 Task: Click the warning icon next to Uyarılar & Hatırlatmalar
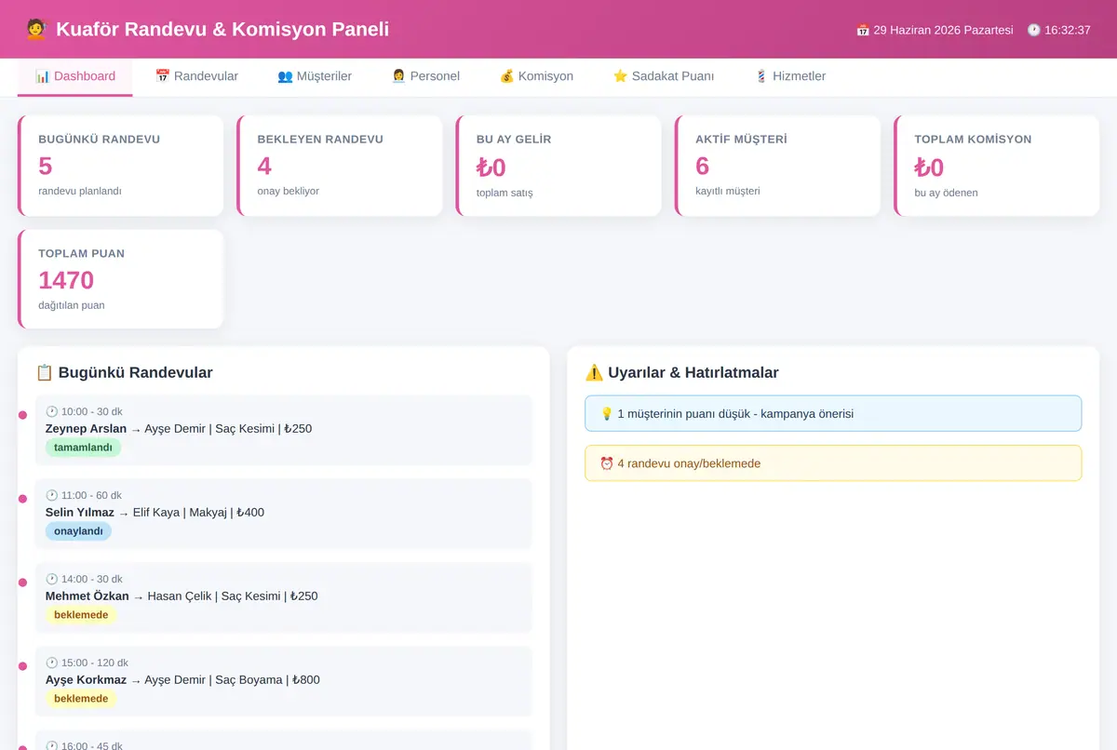point(594,372)
